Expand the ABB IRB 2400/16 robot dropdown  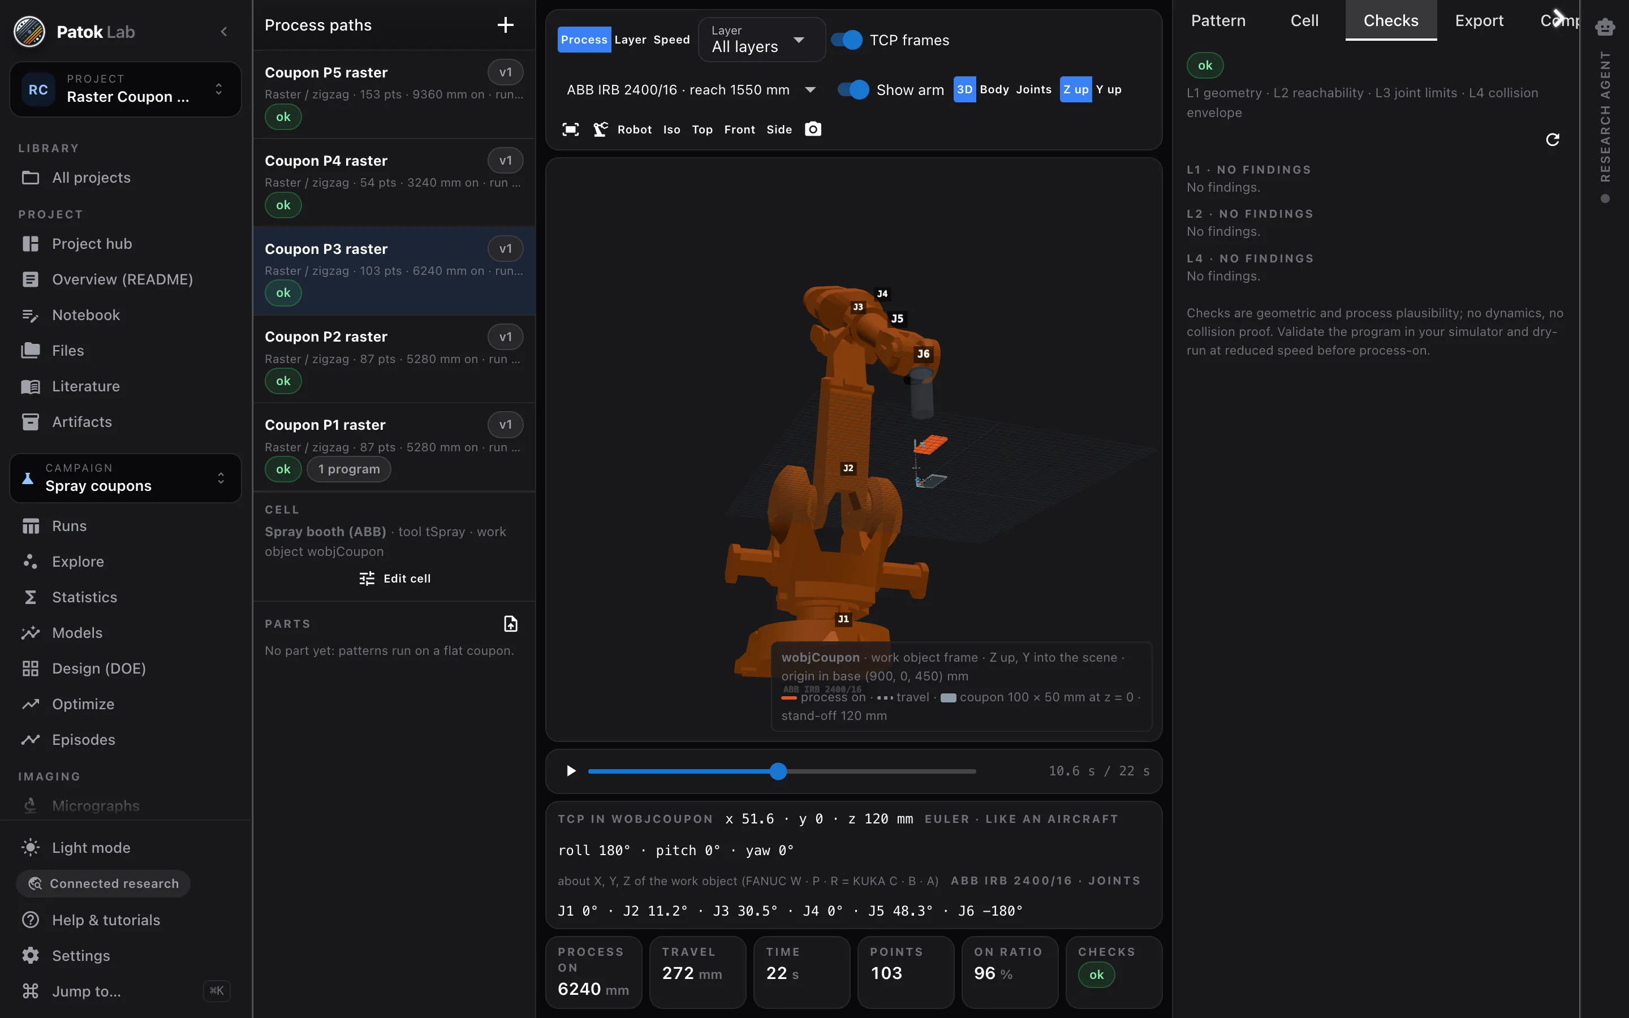[691, 89]
